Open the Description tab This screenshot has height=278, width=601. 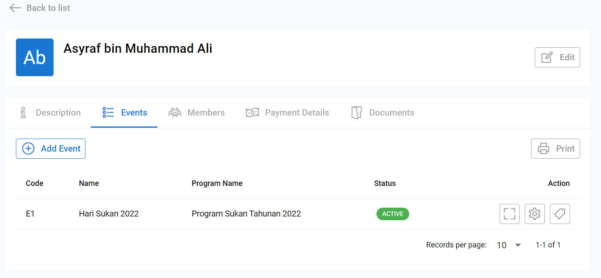pyautogui.click(x=51, y=113)
